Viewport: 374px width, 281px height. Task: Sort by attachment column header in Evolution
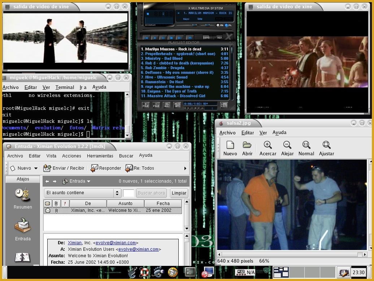pos(56,204)
